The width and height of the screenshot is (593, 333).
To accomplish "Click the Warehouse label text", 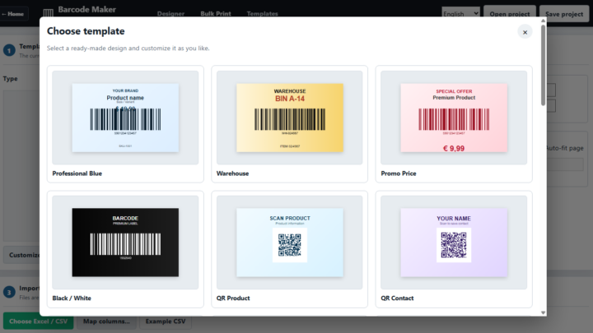I will point(232,173).
